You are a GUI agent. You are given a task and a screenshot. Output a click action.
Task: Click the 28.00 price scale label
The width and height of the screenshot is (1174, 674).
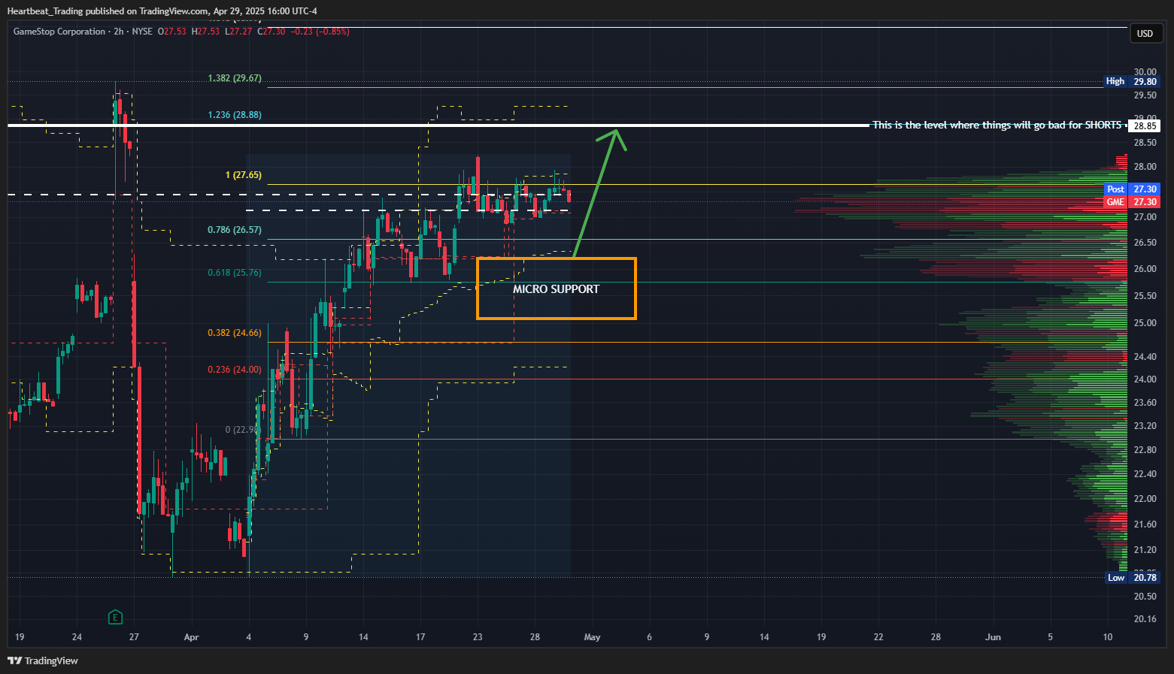coord(1145,167)
